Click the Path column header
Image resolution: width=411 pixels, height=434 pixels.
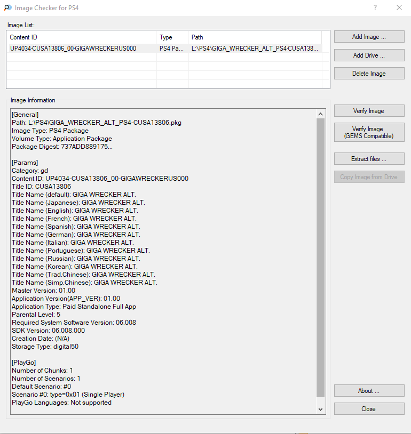[255, 37]
